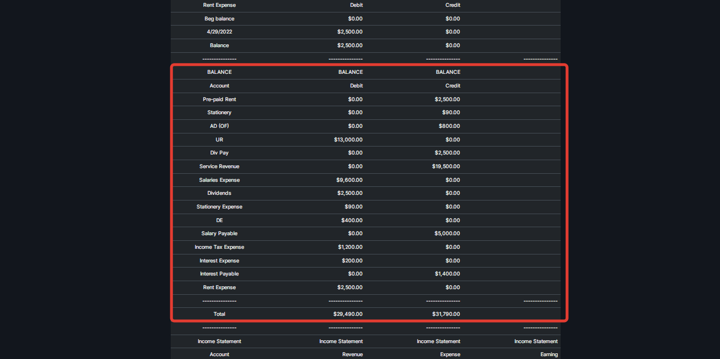Click the Total credit $31,790.00 cell
The width and height of the screenshot is (720, 359).
[x=446, y=314]
